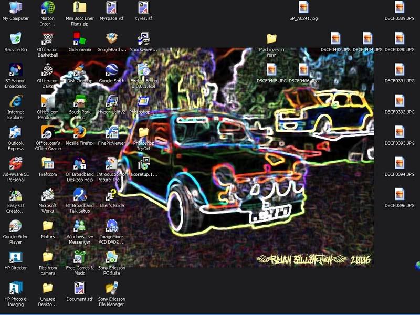The height and width of the screenshot is (315, 420).
Task: Launch BT Yahoo! Broadband shortcut
Action: tap(16, 70)
